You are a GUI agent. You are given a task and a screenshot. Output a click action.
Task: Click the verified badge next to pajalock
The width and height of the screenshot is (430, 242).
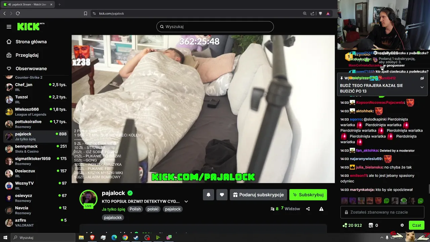pos(130,193)
